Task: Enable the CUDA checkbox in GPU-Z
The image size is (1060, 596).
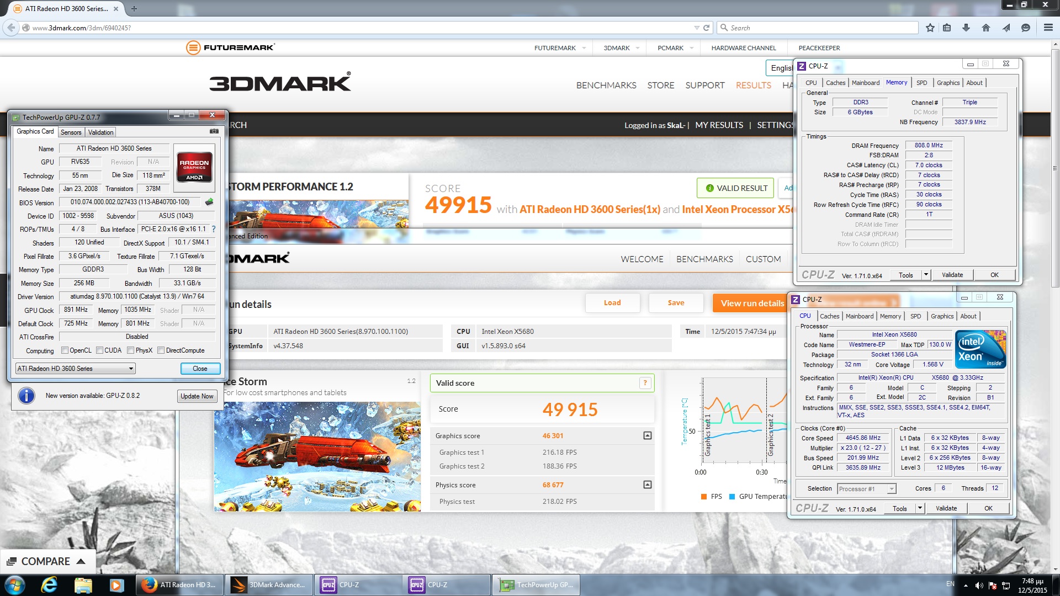Action: pyautogui.click(x=99, y=350)
